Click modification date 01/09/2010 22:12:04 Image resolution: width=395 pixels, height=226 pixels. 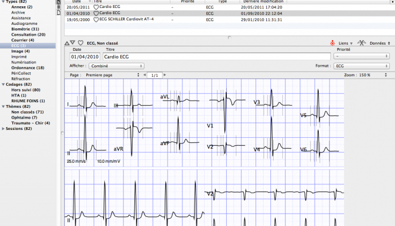pyautogui.click(x=261, y=14)
